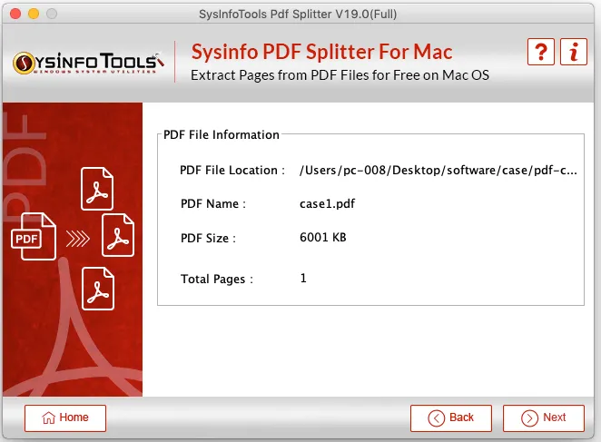Viewport: 601px width, 442px height.
Task: Click the PDF Name label
Action: [213, 204]
